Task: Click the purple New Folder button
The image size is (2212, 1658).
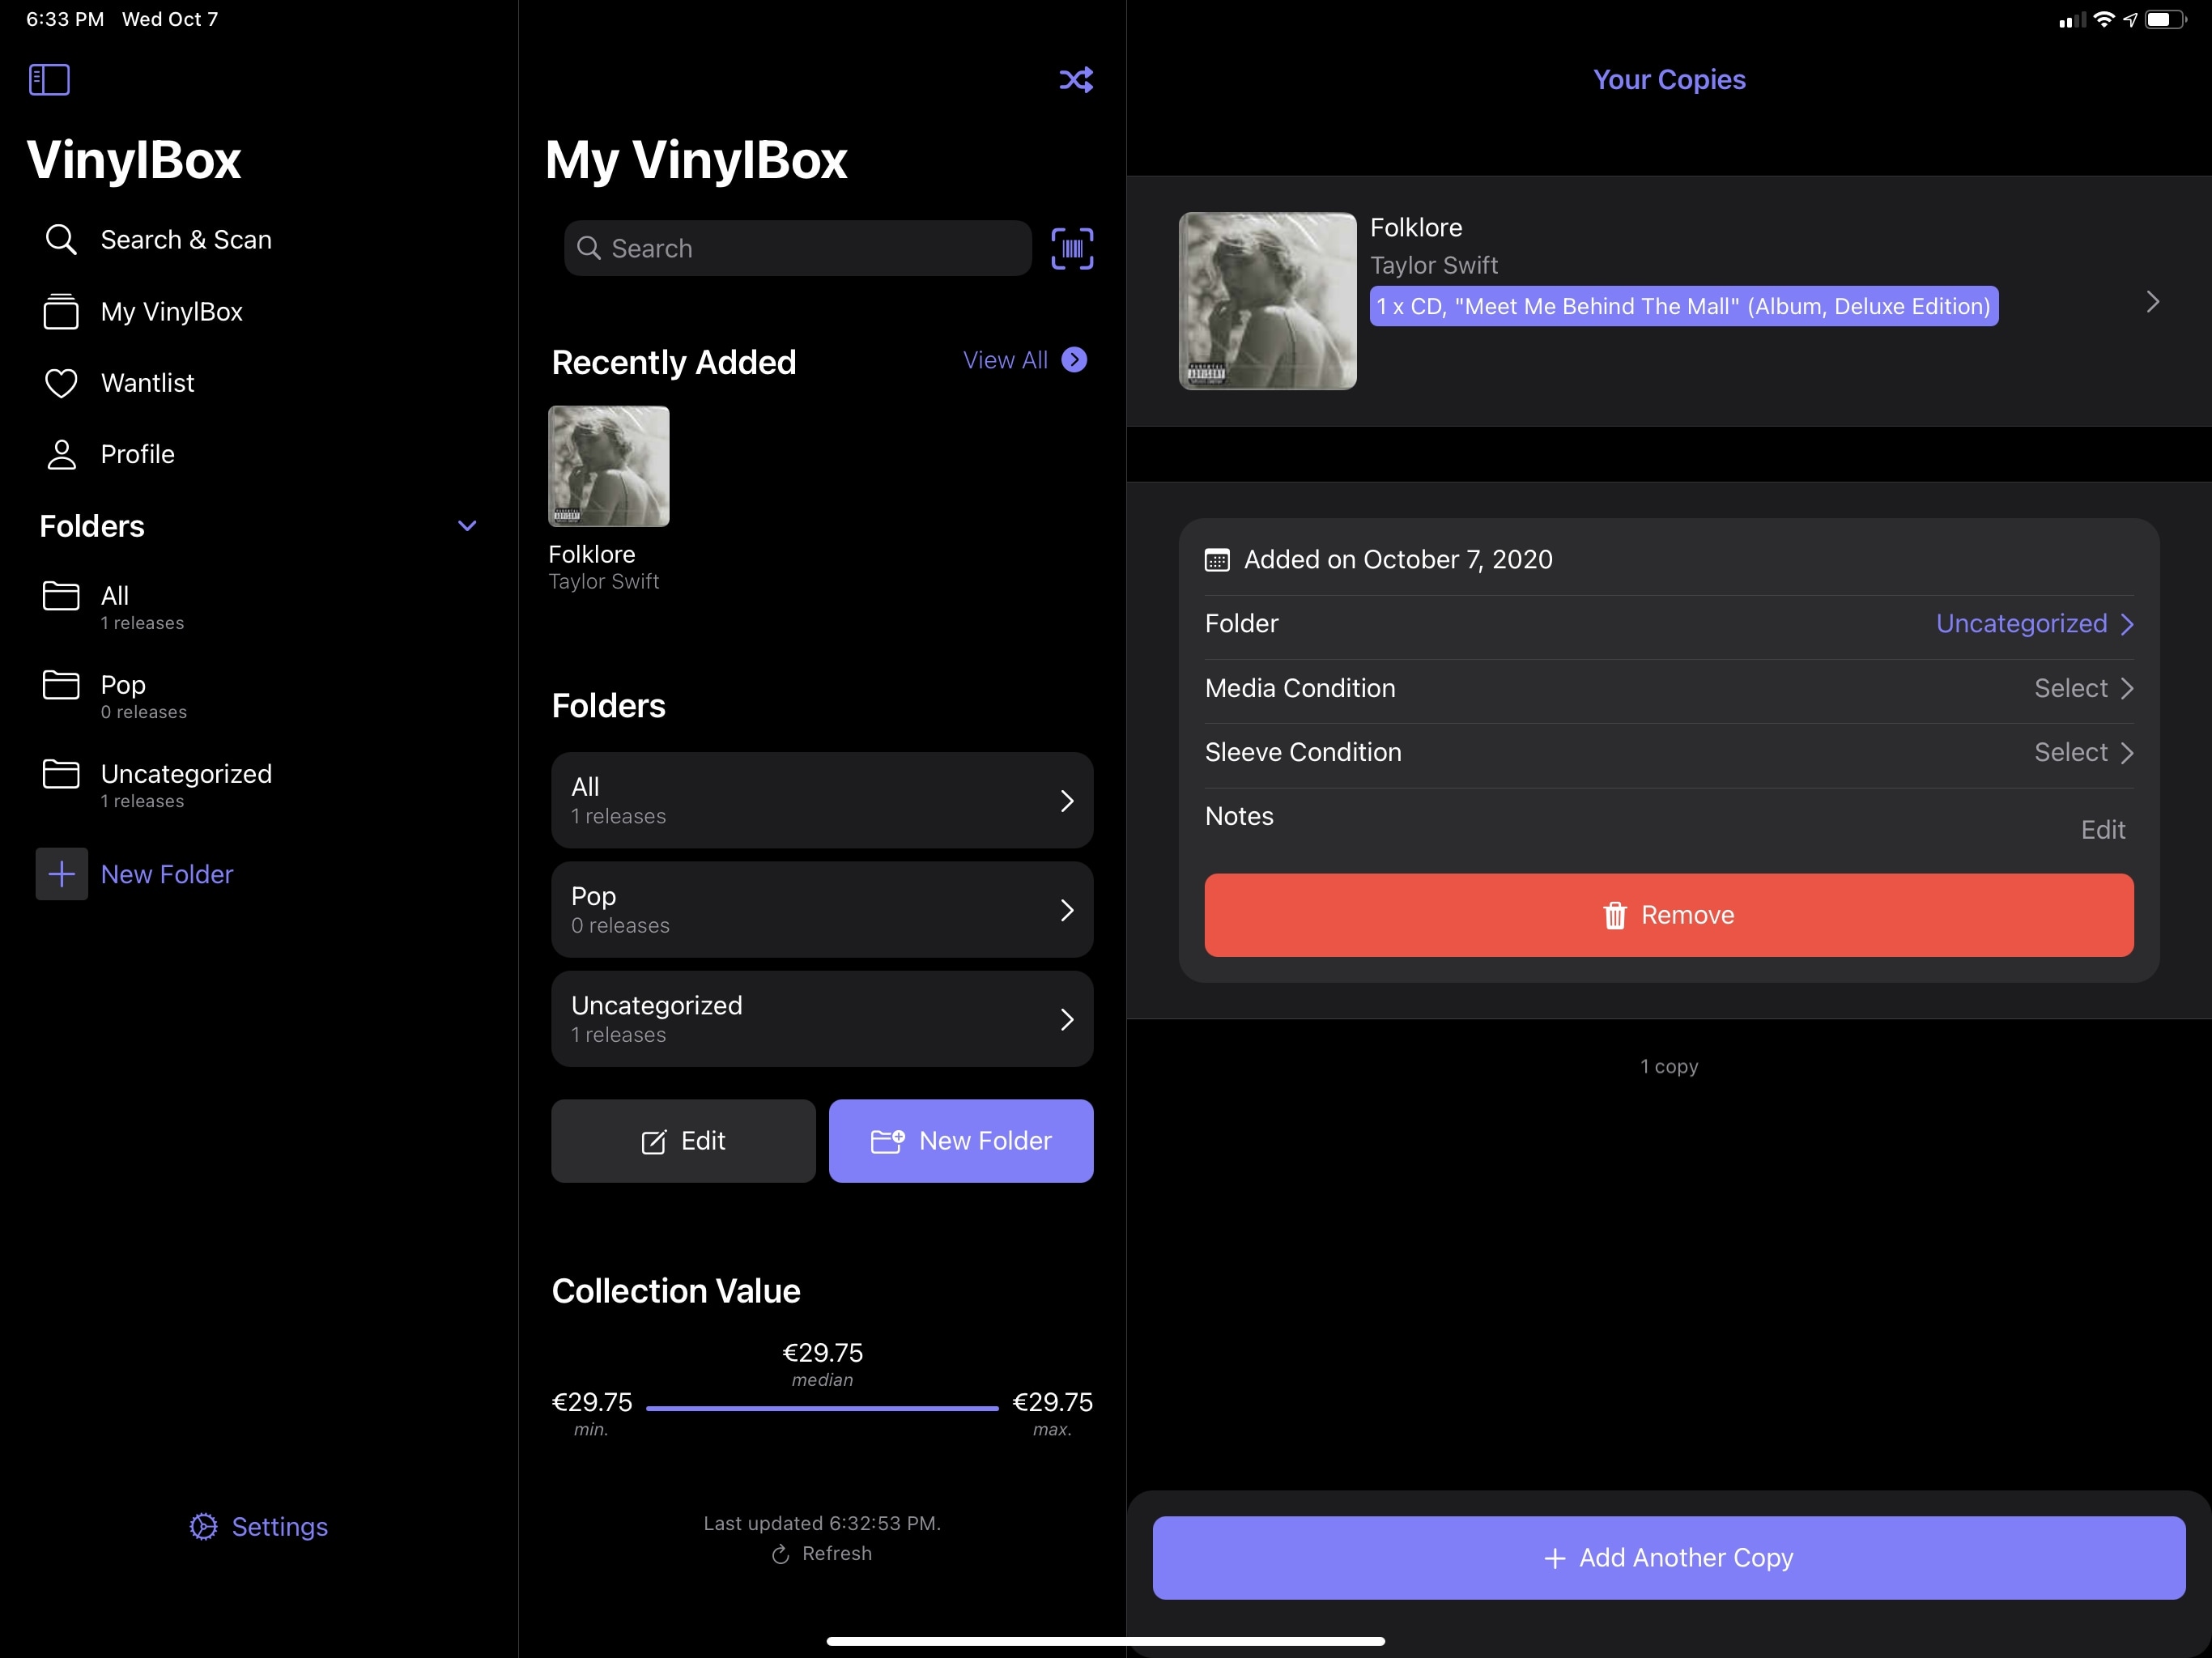Action: click(x=961, y=1141)
